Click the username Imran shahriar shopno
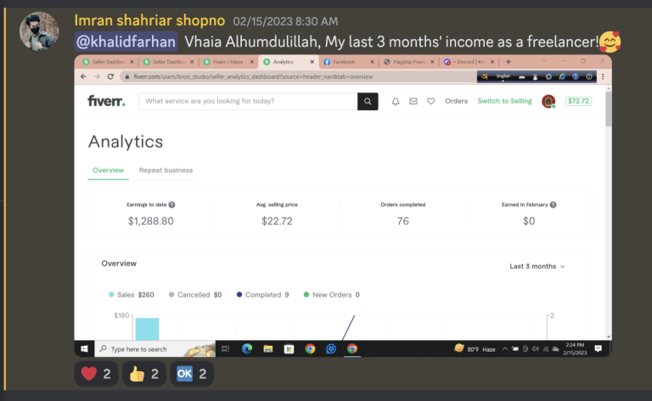 pyautogui.click(x=149, y=20)
